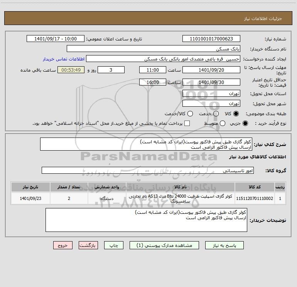
Task: Click the نام کالا column header
Action: (181, 187)
